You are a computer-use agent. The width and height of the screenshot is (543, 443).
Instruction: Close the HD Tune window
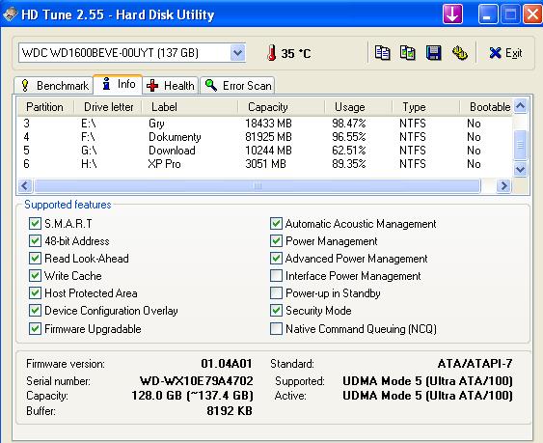532,14
